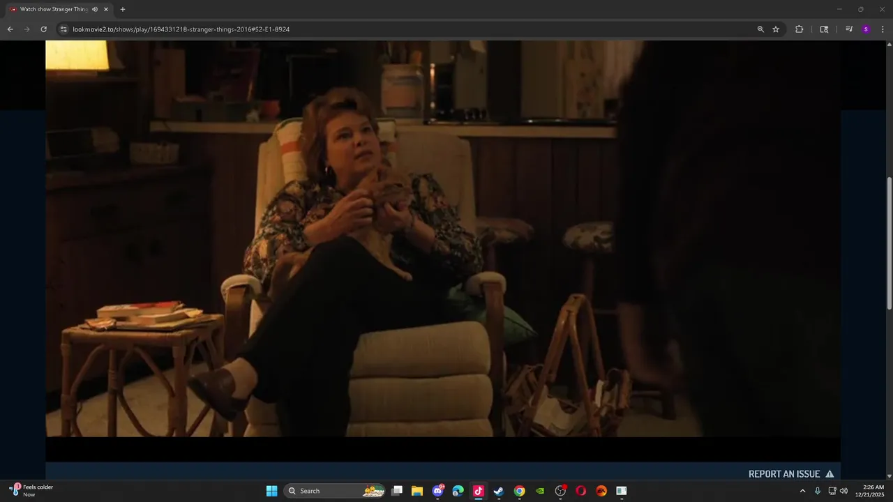The width and height of the screenshot is (893, 502).
Task: Reload the lookmovie2 page
Action: tap(43, 29)
